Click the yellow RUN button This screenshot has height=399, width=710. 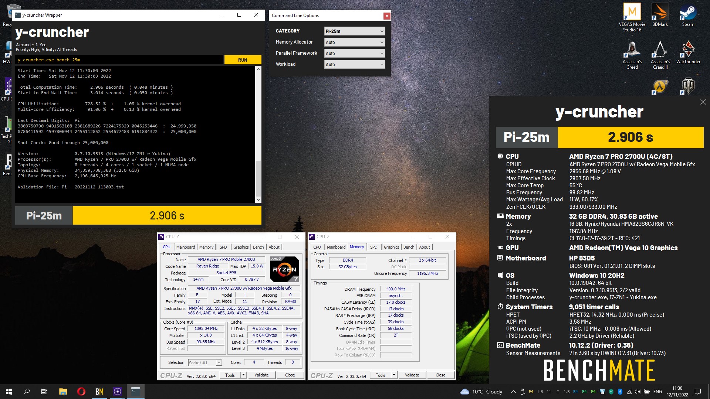tap(243, 60)
